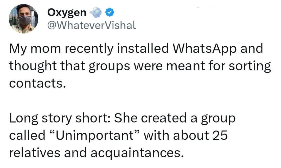Click the blue verified checkmark badge
This screenshot has height=168, width=281.
pyautogui.click(x=109, y=12)
